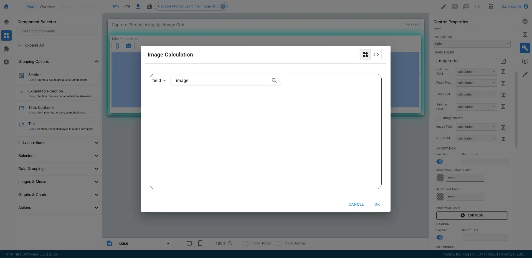Open Control Properties settings gear
The image size is (532, 258).
coord(525,21)
